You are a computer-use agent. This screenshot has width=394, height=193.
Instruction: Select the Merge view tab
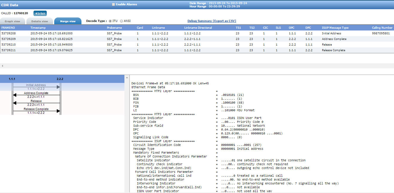point(68,21)
